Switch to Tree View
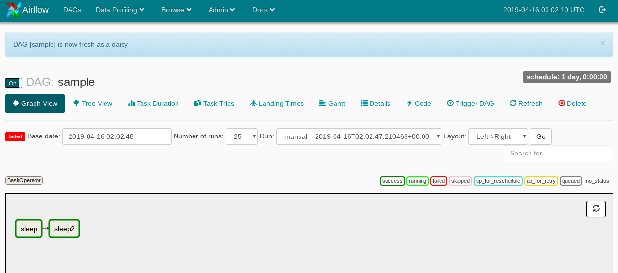Viewport: 618px width, 273px height. tap(93, 103)
